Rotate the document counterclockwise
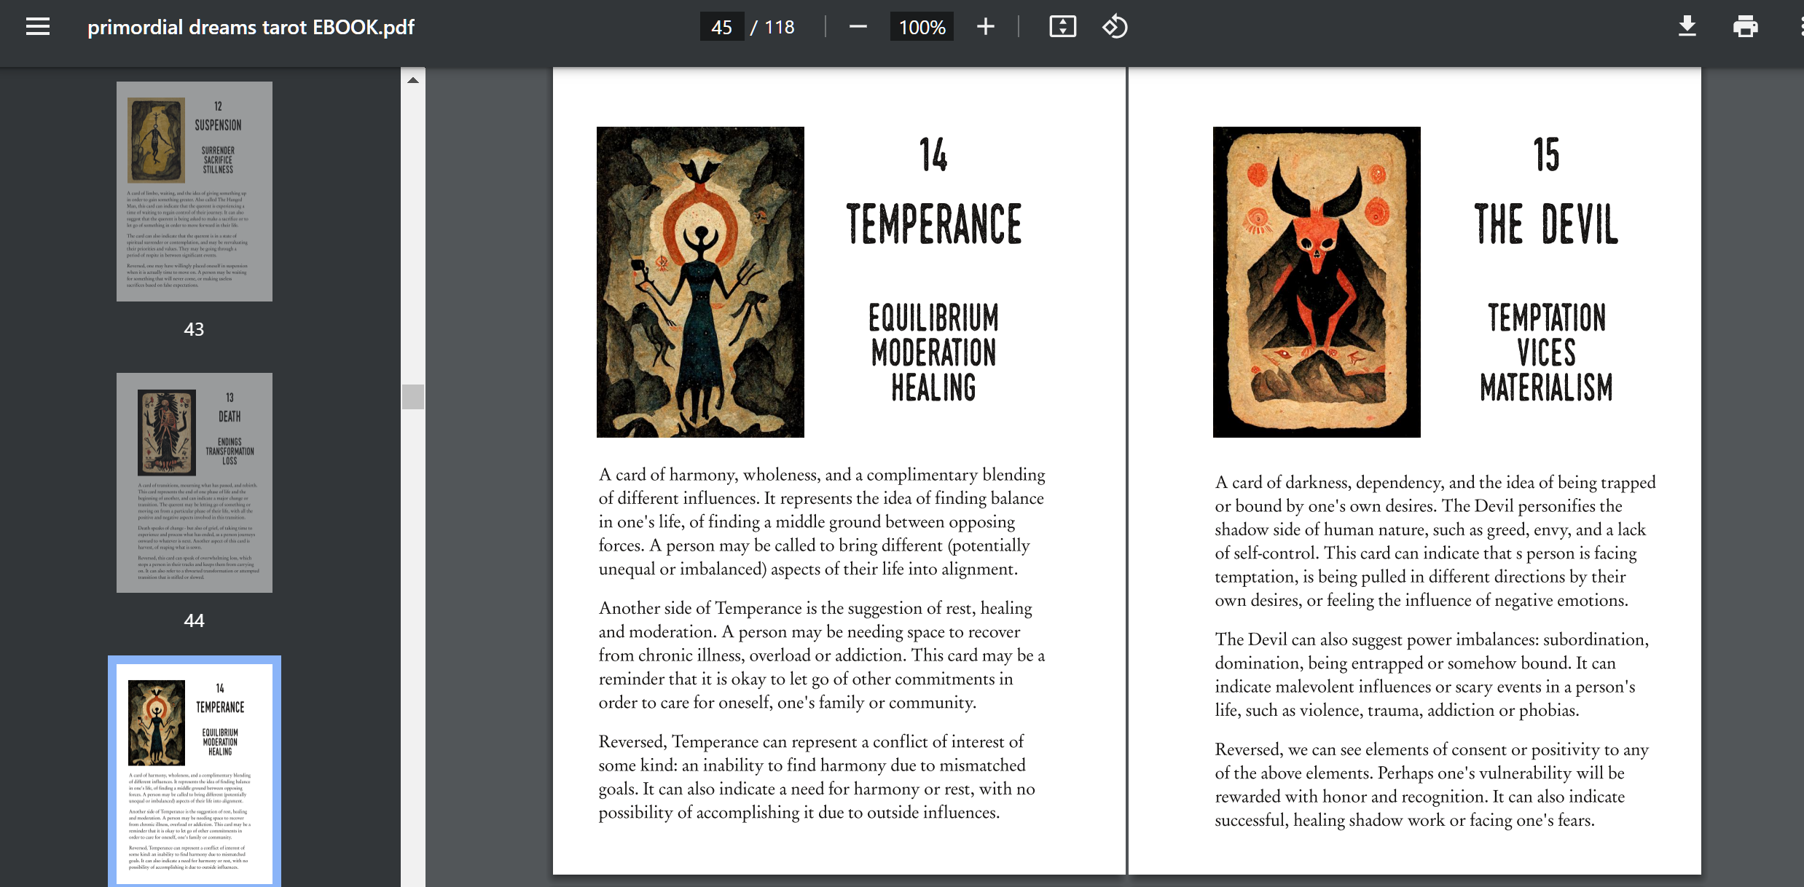 pos(1115,27)
